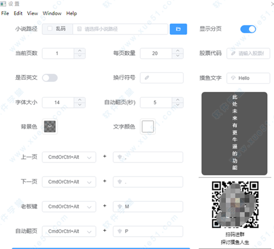
Task: Click the key icon in 上一页 shortcut field
Action: (120, 157)
